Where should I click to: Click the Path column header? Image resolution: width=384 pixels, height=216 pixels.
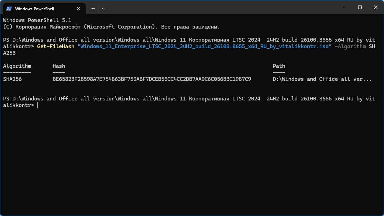(279, 66)
